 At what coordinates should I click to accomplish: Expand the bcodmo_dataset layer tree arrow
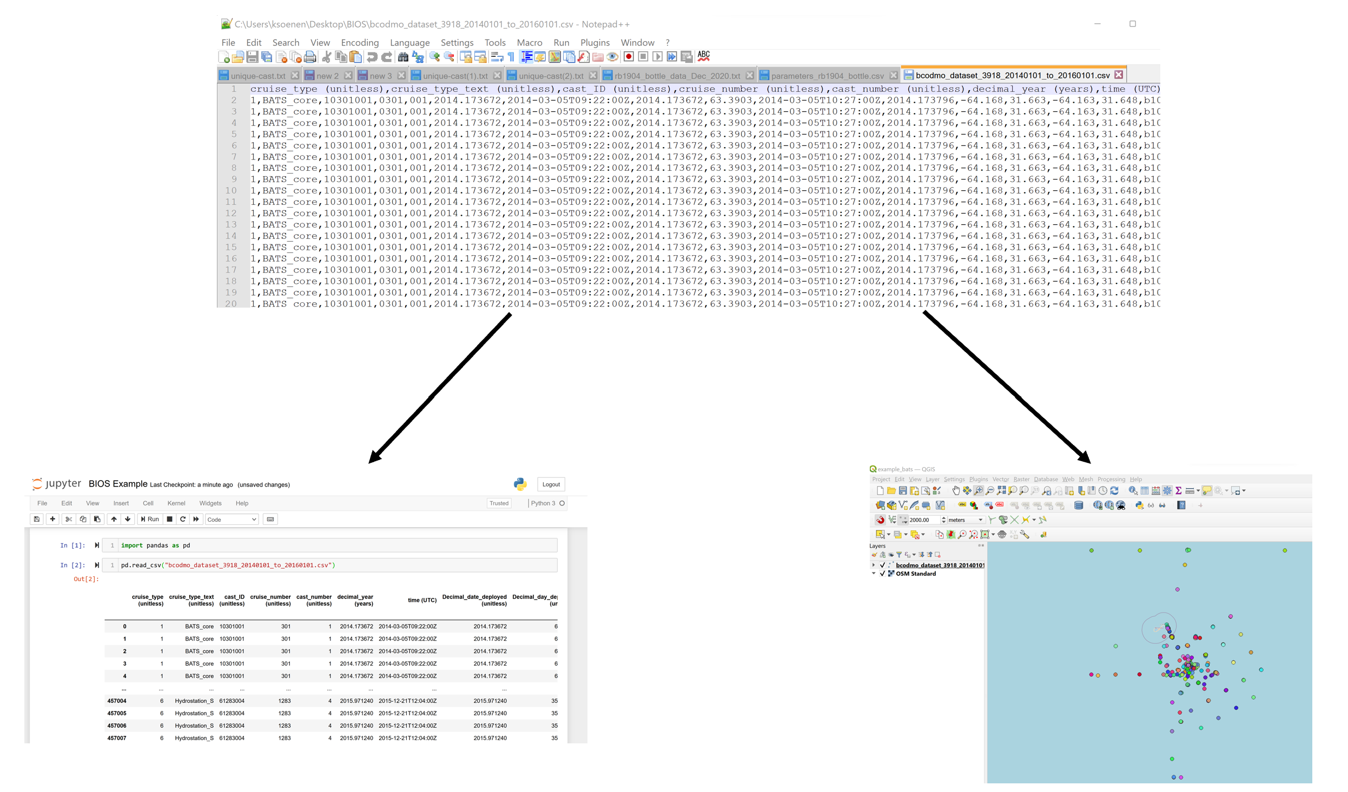(874, 565)
